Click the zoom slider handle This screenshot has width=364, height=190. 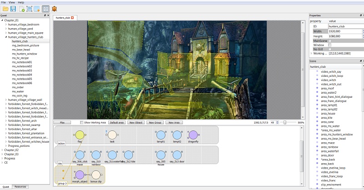pos(285,122)
